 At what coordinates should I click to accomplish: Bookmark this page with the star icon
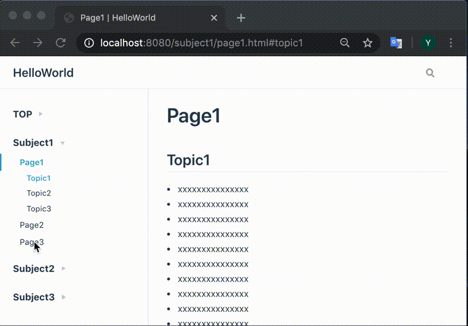click(367, 43)
